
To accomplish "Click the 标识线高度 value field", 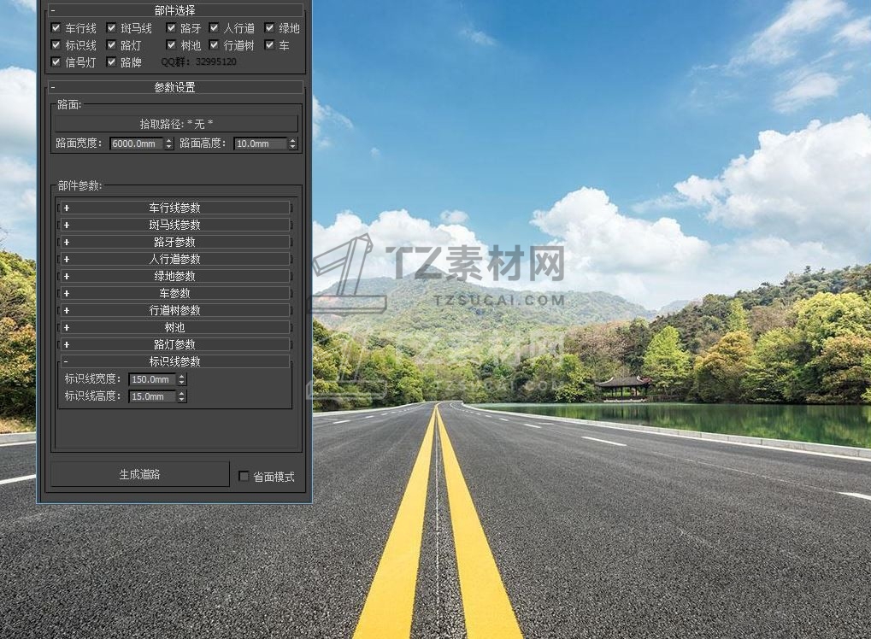I will coord(153,396).
